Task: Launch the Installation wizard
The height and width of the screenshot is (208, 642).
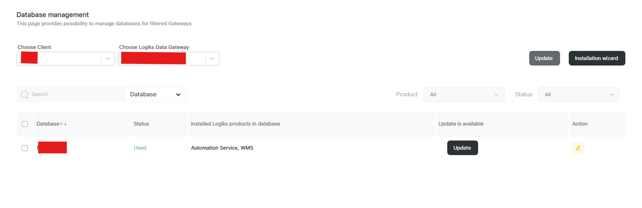Action: pos(596,58)
